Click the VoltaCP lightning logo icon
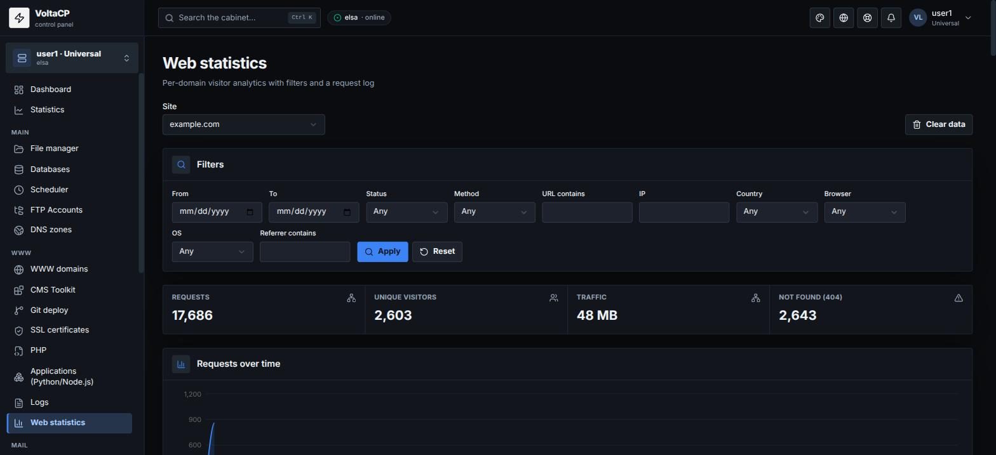Viewport: 996px width, 455px height. (19, 18)
